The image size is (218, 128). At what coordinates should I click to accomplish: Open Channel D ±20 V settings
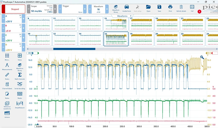point(13,47)
